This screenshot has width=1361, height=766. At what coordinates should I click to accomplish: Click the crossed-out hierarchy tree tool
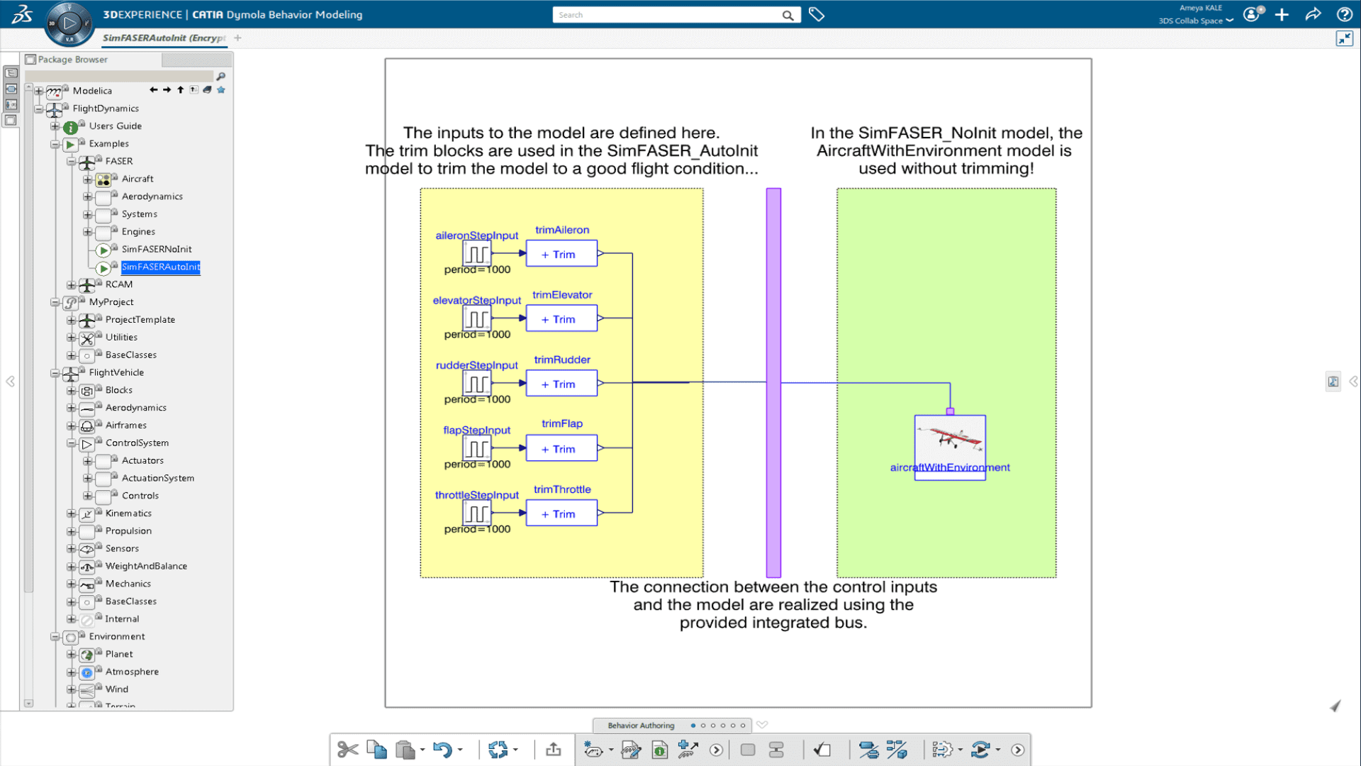pos(897,750)
